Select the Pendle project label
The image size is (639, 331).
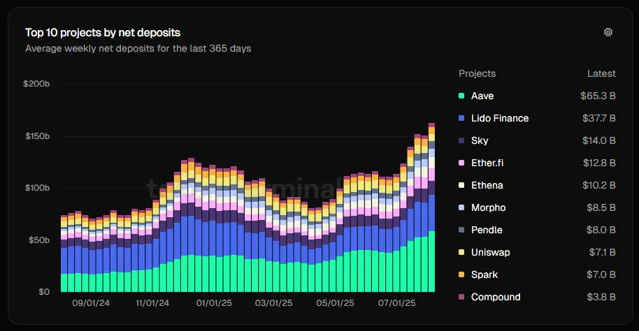tap(487, 230)
